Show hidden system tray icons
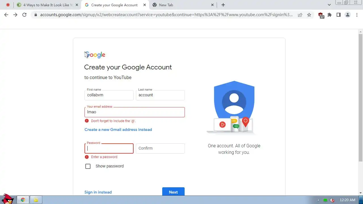The height and width of the screenshot is (204, 363). pos(318,200)
